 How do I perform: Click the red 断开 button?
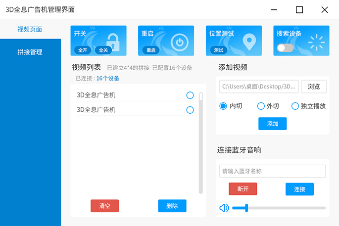243,189
